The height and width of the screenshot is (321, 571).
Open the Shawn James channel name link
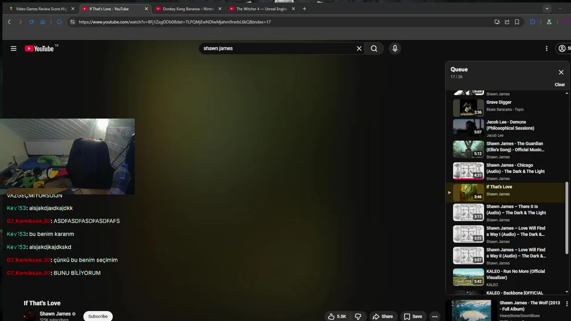pyautogui.click(x=55, y=314)
